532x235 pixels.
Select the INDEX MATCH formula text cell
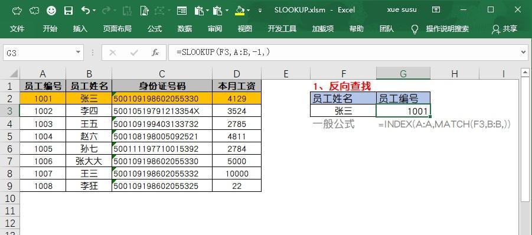[x=445, y=124]
